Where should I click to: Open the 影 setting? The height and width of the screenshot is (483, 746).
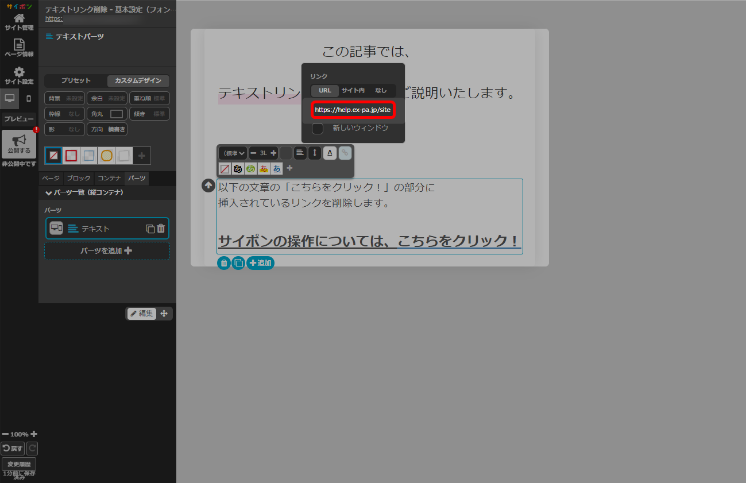[65, 129]
